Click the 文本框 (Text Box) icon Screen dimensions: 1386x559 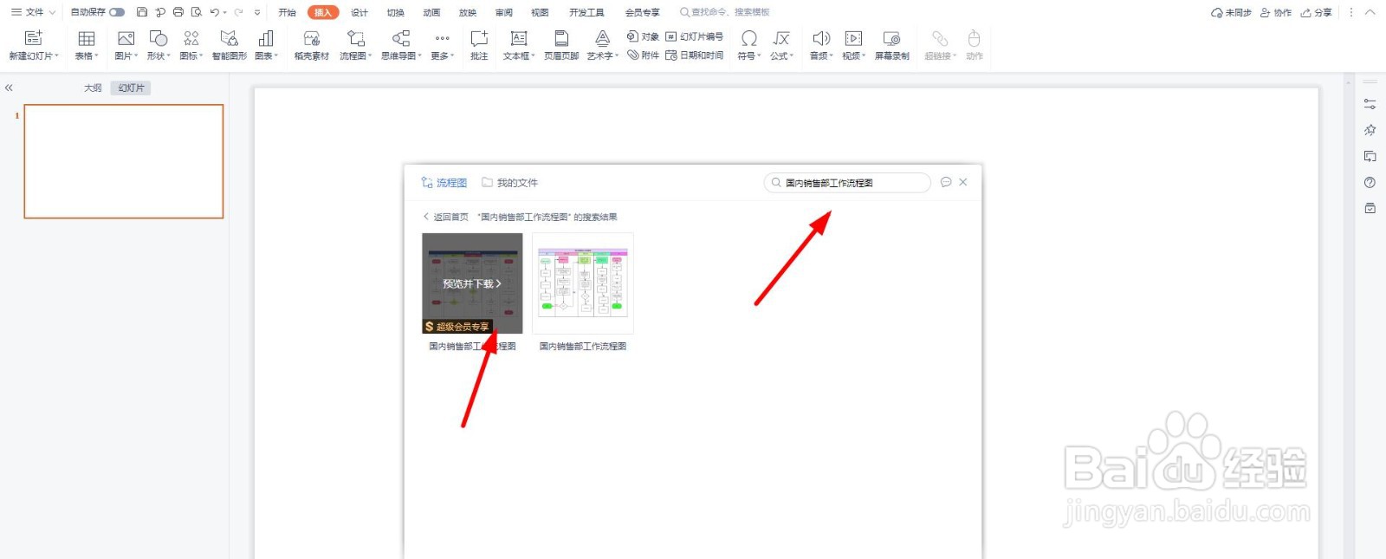519,38
